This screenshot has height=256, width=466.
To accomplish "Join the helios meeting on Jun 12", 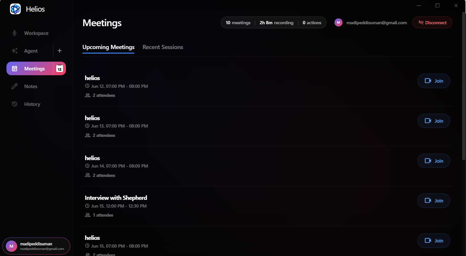I will click(434, 81).
